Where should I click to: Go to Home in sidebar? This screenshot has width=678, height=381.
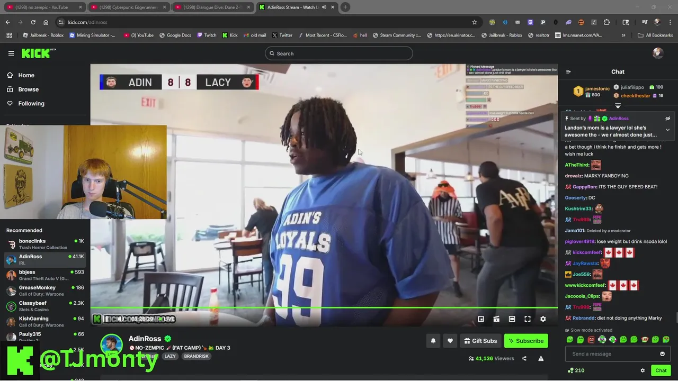26,75
